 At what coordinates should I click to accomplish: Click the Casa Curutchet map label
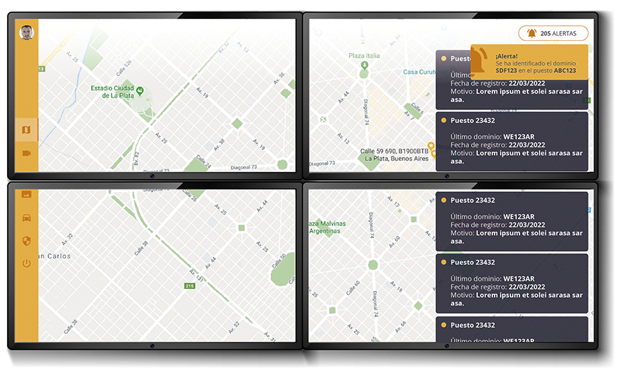[x=419, y=72]
